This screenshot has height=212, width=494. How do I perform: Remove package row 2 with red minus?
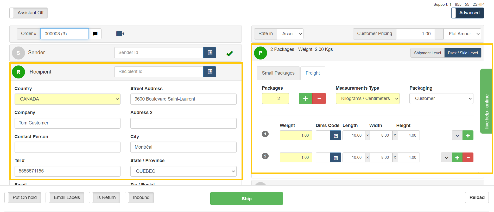tap(468, 157)
